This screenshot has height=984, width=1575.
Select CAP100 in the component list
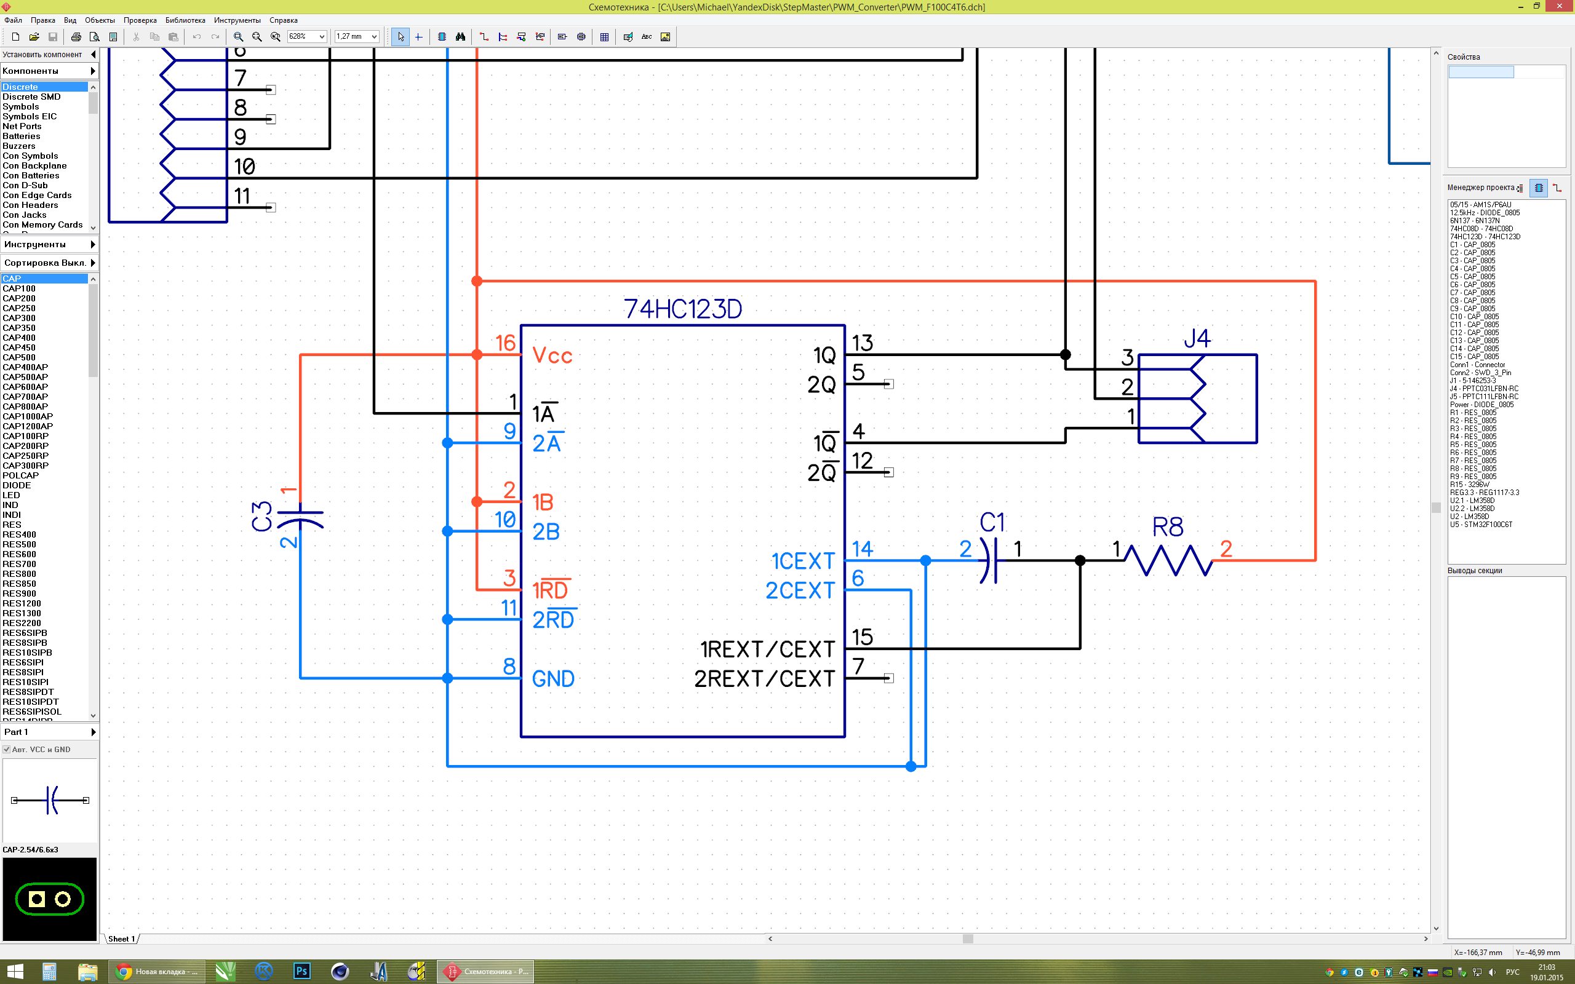(x=20, y=288)
